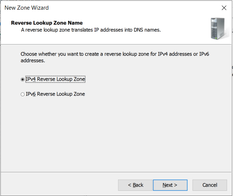
Task: Close the New Zone Wizard dialog
Action: pos(224,8)
